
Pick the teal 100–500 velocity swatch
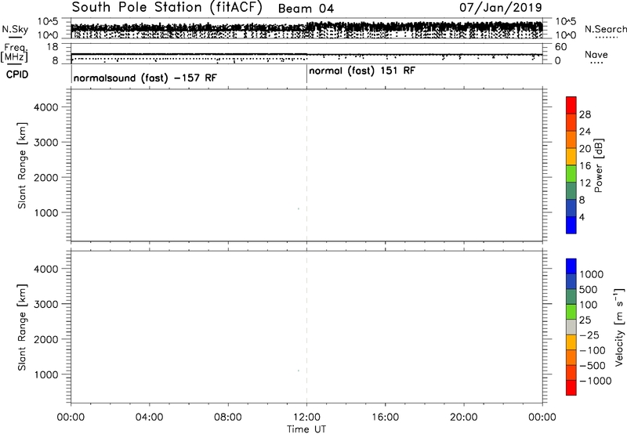[x=571, y=297]
